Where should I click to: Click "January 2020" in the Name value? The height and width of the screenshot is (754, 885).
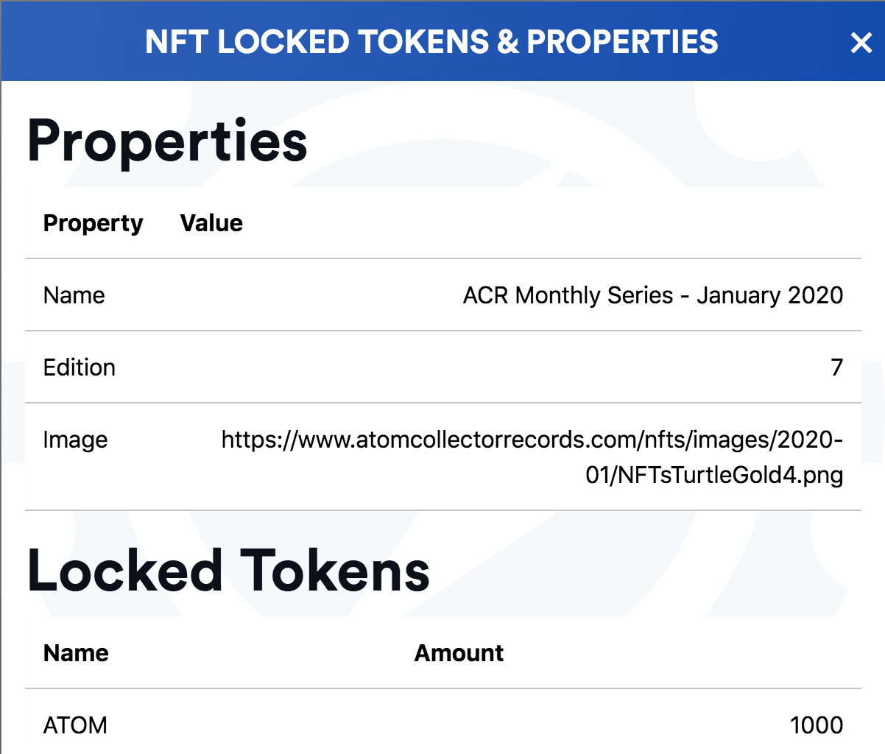769,295
